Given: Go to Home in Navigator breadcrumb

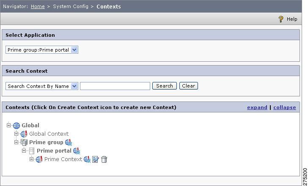Looking at the screenshot, I should [x=38, y=6].
